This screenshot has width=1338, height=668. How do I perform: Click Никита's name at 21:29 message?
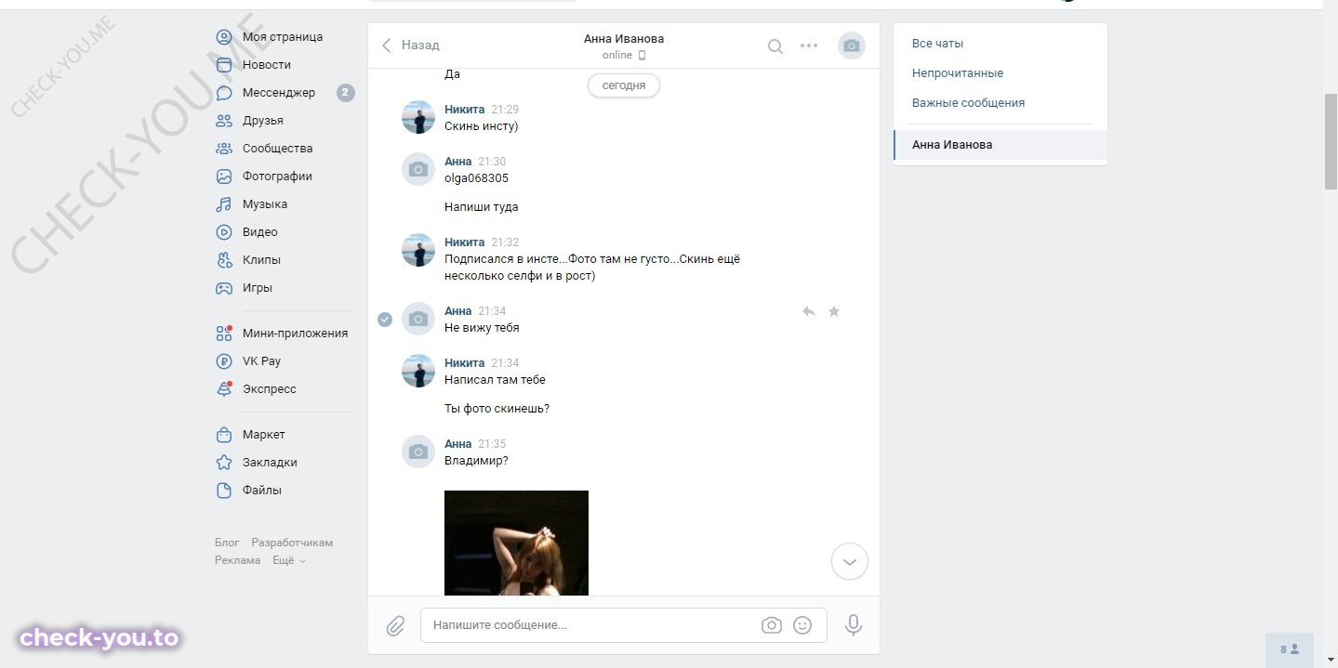click(465, 110)
